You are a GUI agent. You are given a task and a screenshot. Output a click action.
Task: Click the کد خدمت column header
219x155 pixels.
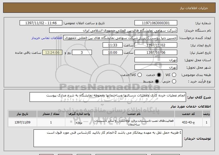[188, 114]
